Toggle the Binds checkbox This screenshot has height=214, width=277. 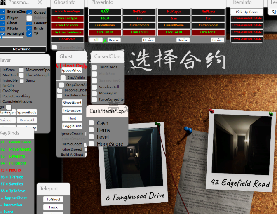point(29,28)
